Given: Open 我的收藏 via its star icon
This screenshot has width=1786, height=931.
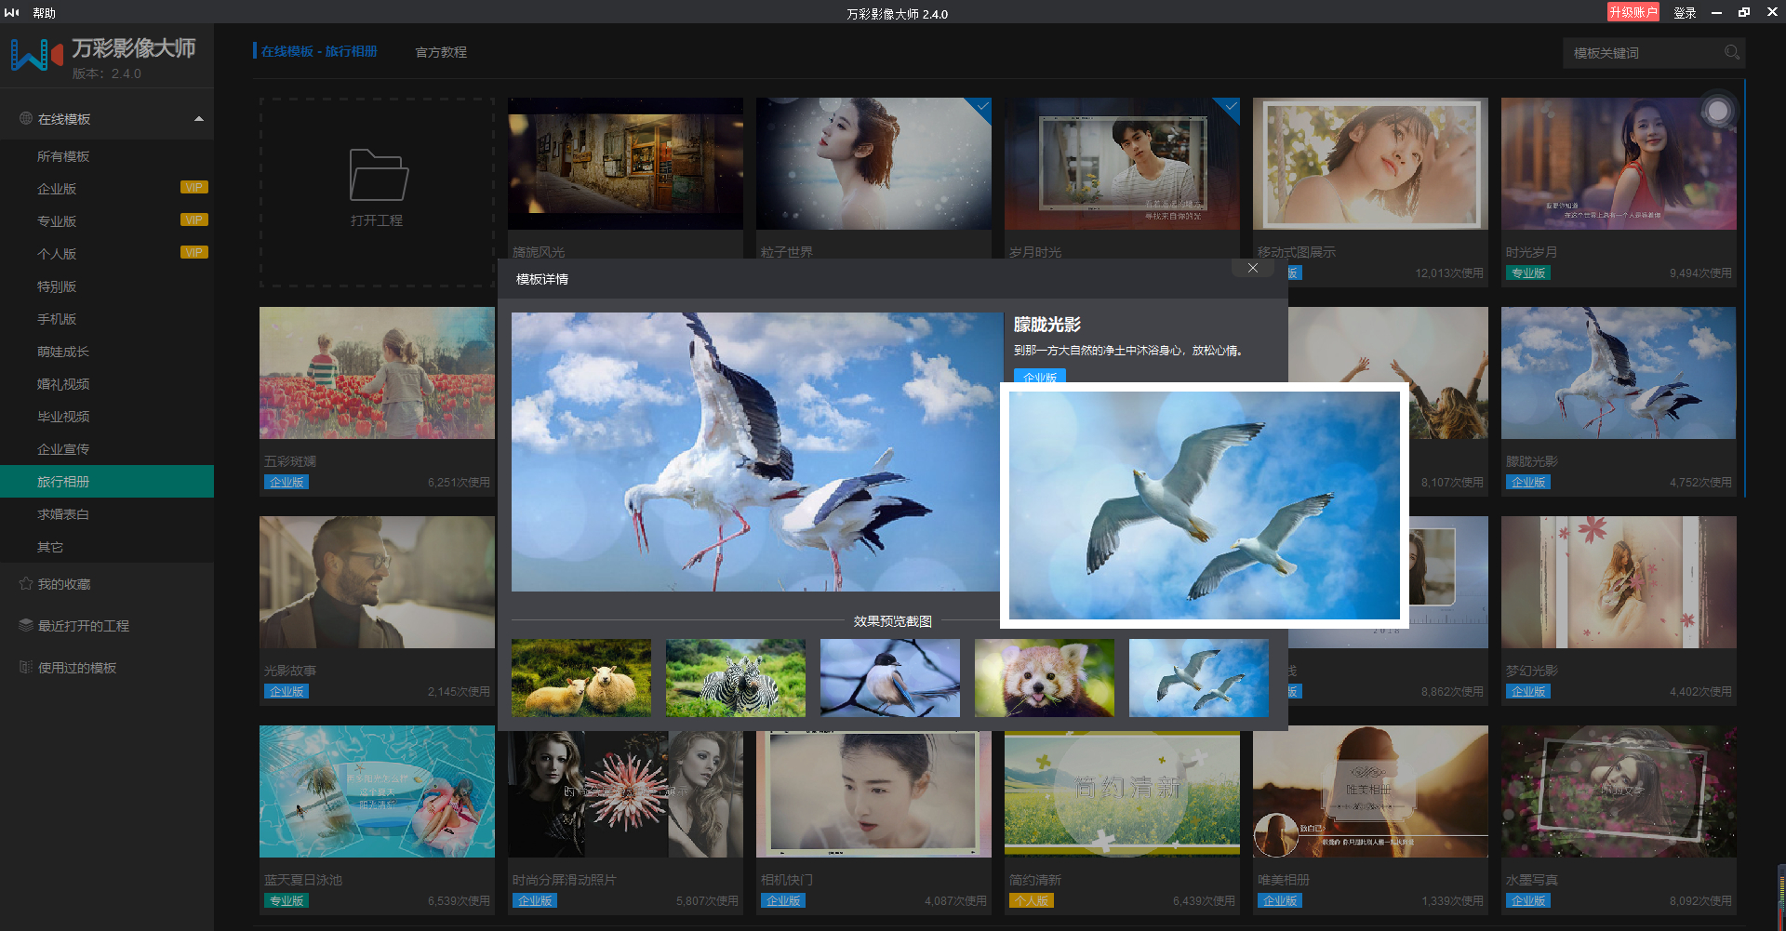Looking at the screenshot, I should [x=26, y=583].
